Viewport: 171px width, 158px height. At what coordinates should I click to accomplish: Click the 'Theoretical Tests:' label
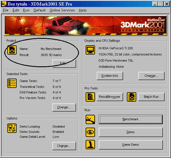[x=32, y=87]
